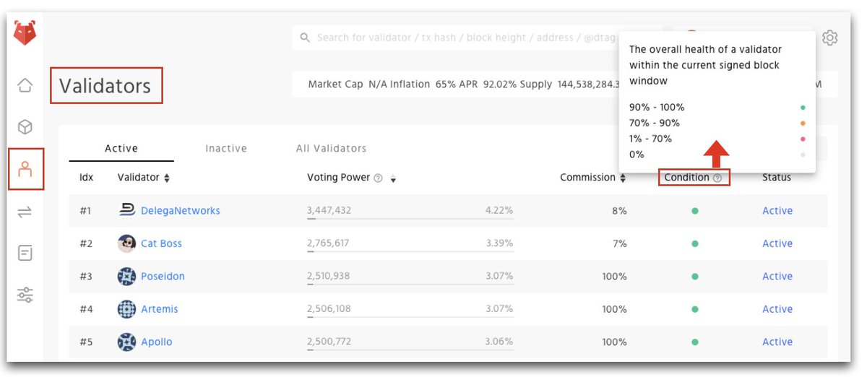Image resolution: width=867 pixels, height=377 pixels.
Task: Click Poseidon's voting power progress bar
Action: click(x=410, y=285)
